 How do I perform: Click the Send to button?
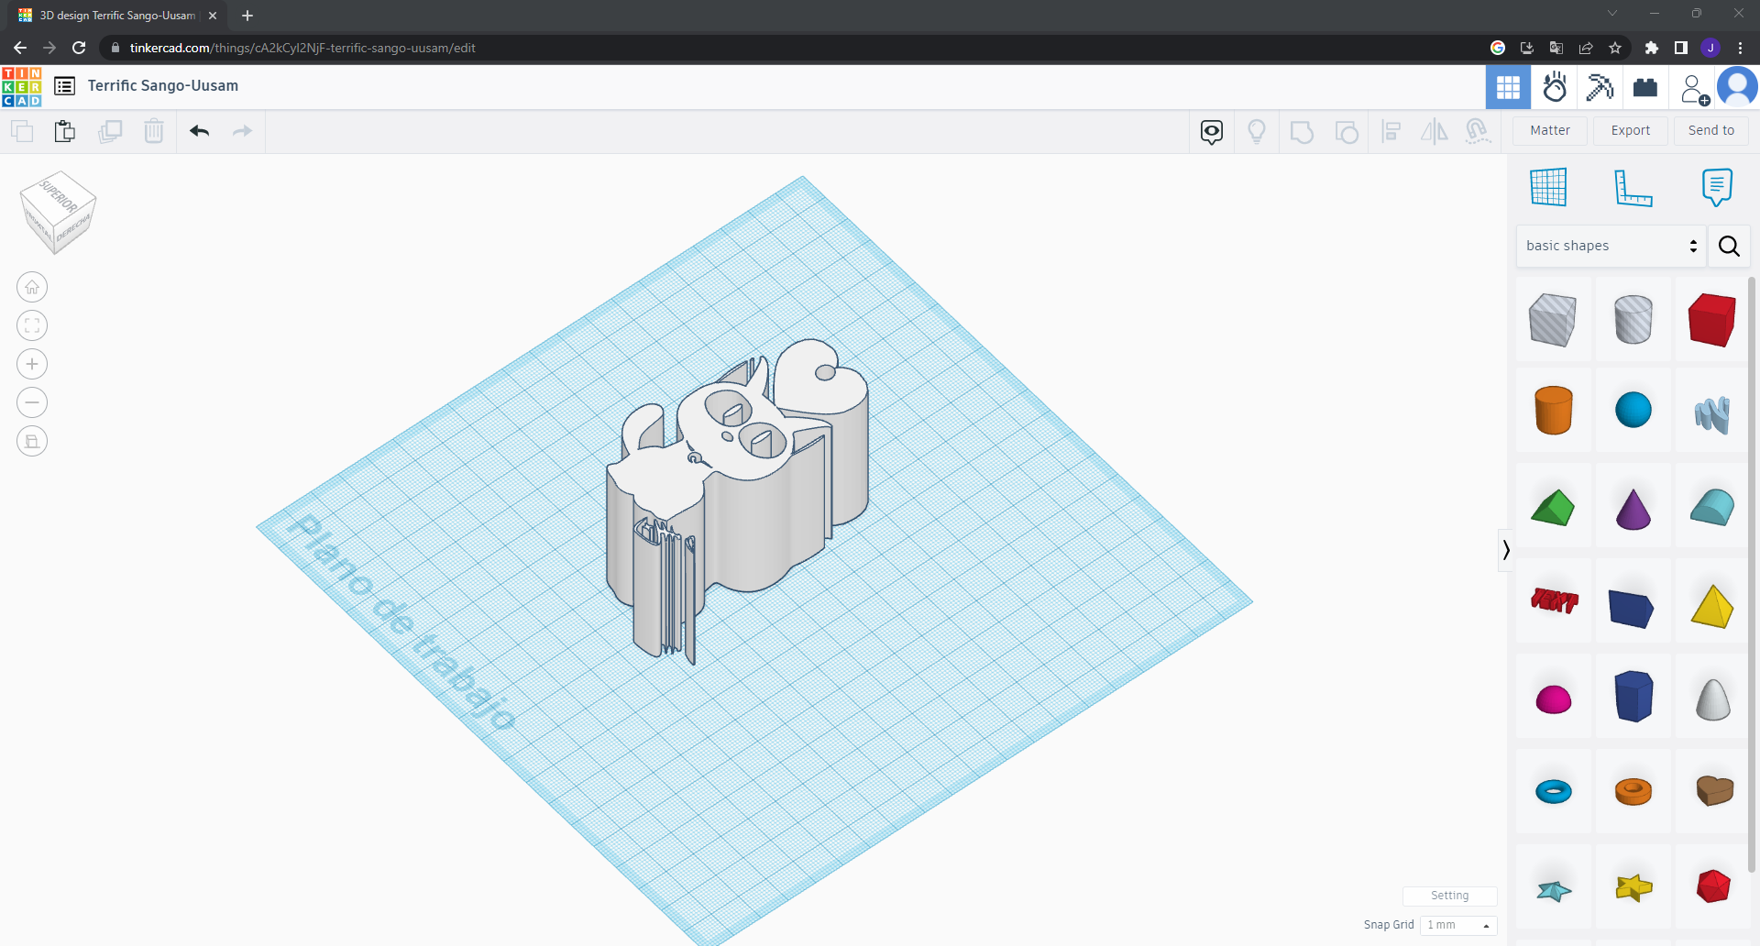point(1711,130)
